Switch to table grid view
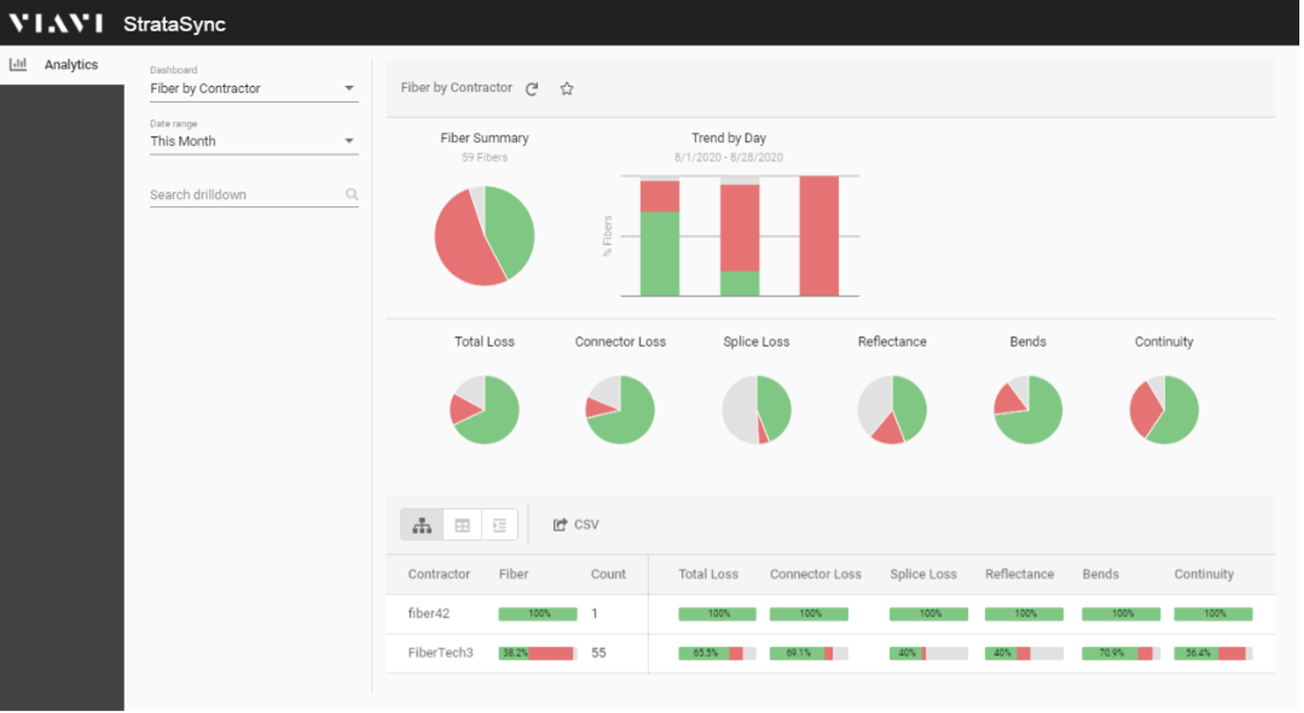Image resolution: width=1304 pixels, height=713 pixels. (462, 526)
